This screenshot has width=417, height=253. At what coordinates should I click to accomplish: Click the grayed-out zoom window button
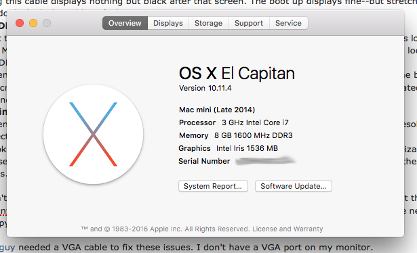[47, 23]
